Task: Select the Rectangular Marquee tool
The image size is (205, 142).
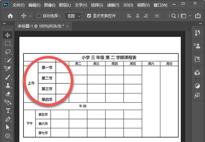Action: coord(8,43)
